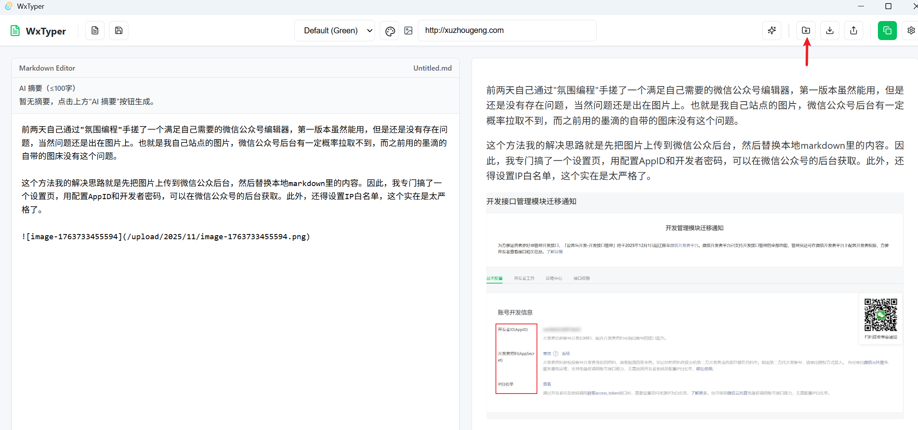Click the preview screenshot image

point(694,305)
